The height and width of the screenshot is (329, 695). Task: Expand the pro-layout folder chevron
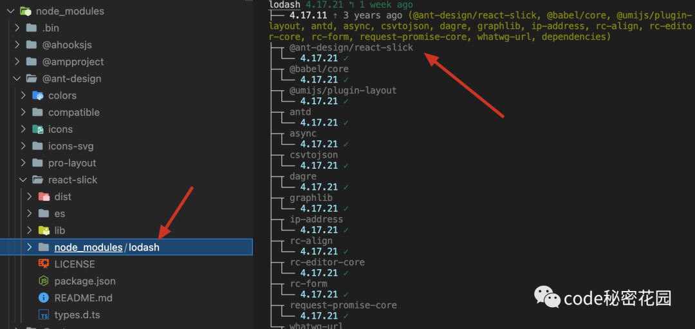coord(24,163)
